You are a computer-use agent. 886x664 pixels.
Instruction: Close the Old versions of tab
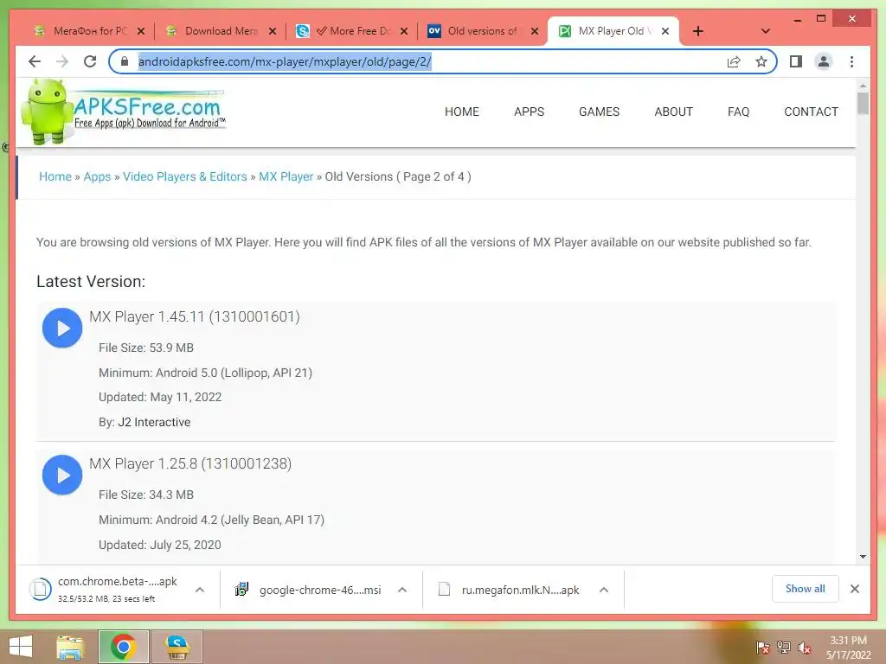pyautogui.click(x=535, y=31)
